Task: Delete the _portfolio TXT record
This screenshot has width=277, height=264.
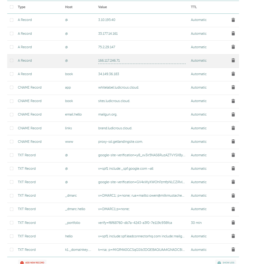Action: click(x=233, y=223)
